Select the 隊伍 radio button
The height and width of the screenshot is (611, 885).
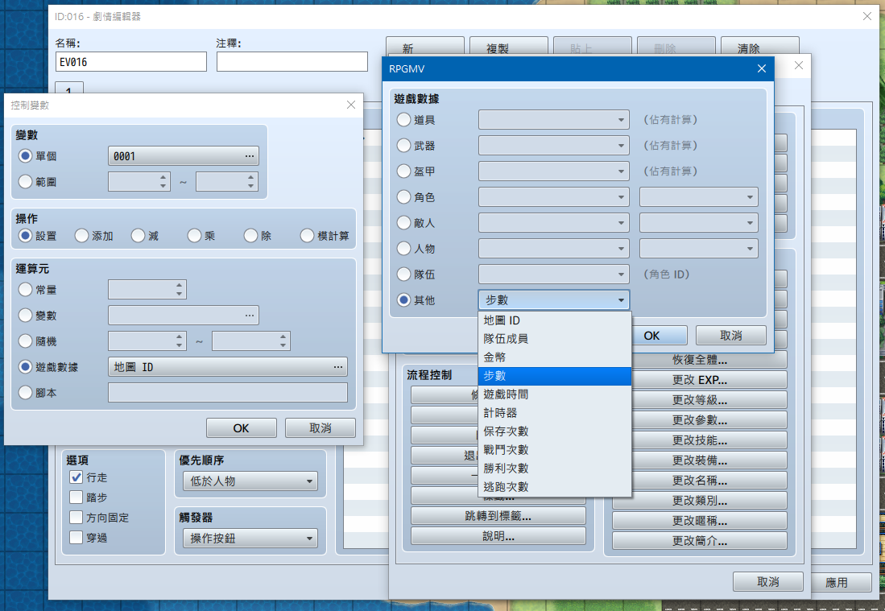pyautogui.click(x=403, y=275)
